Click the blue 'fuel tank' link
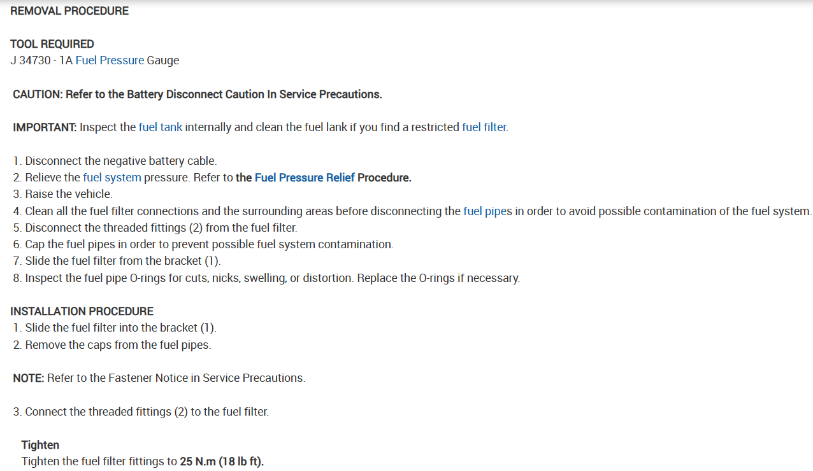Viewport: 813px width, 471px height. tap(161, 127)
